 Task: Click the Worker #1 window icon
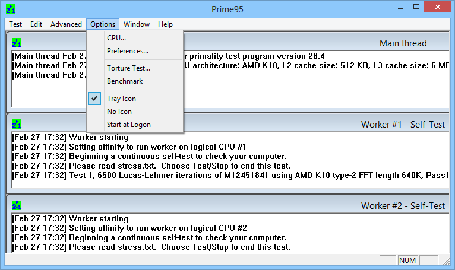(17, 124)
